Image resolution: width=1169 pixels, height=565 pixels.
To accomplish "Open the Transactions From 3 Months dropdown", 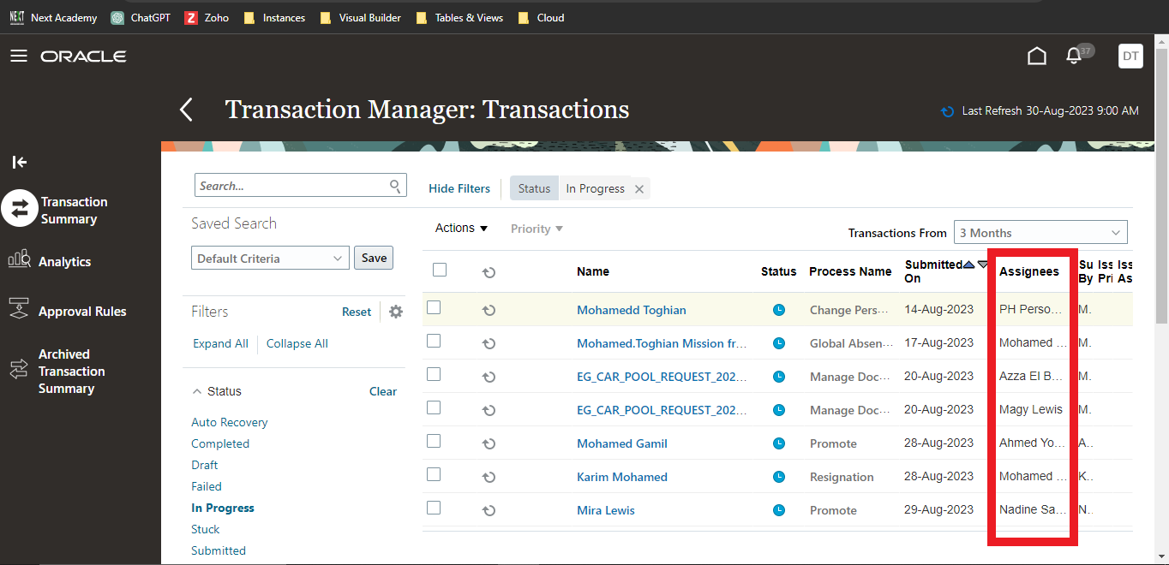I will [x=1040, y=233].
